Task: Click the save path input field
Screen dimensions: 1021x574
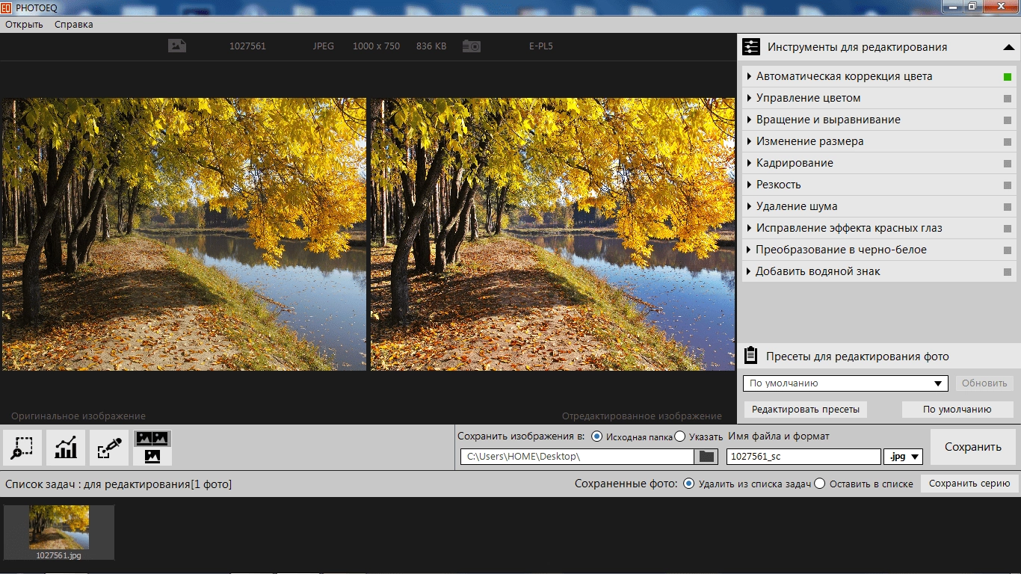Action: [x=577, y=457]
